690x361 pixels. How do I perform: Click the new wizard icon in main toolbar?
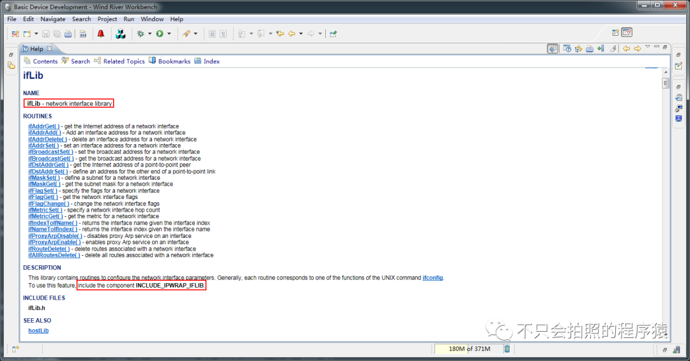[15, 34]
